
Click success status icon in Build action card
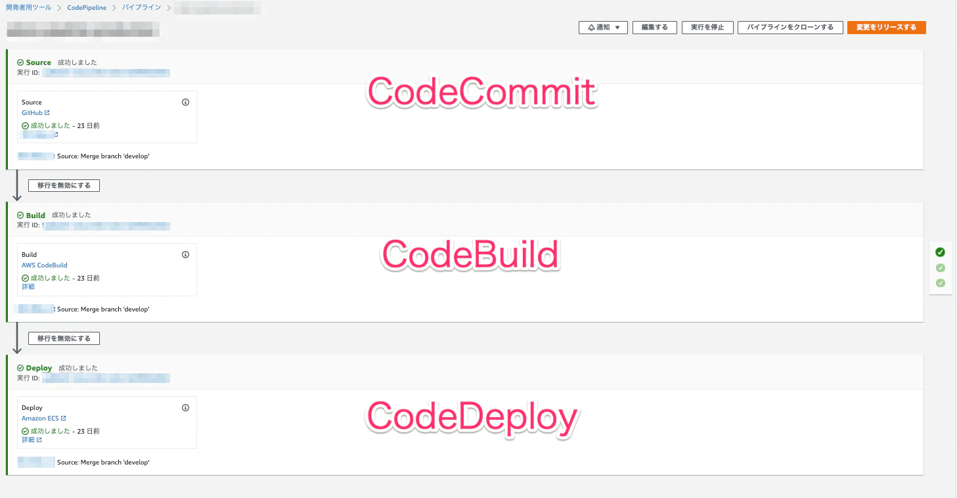(26, 278)
